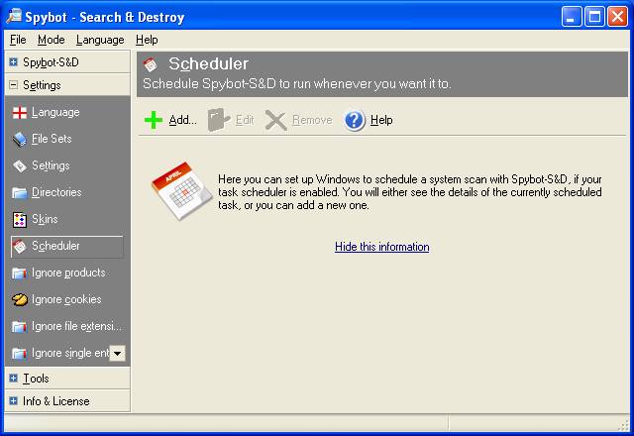Select Scheduler label in the sidebar

tap(55, 246)
